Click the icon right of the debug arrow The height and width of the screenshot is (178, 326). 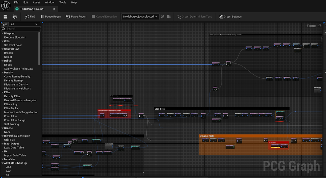point(169,17)
